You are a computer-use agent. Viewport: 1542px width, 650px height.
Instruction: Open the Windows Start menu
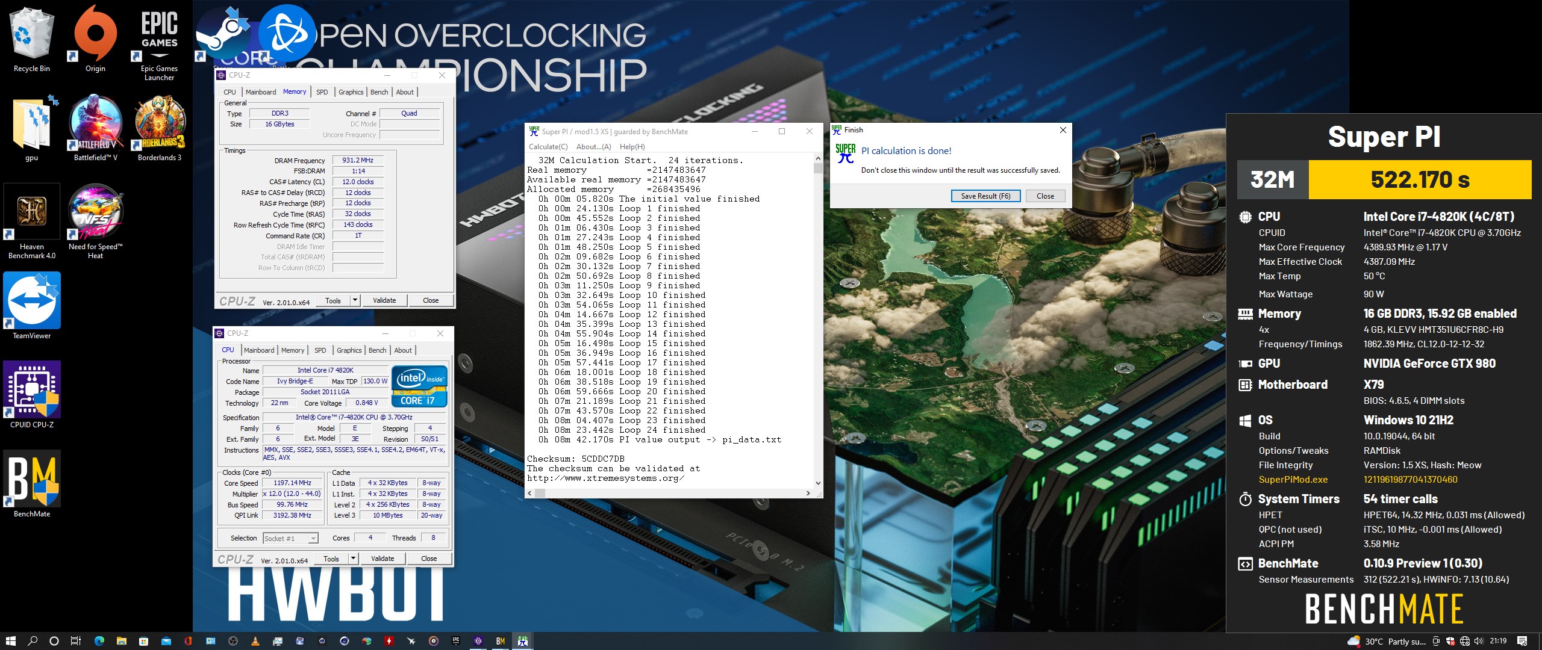tap(10, 641)
